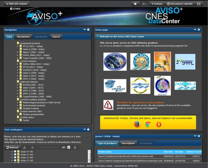
Task: Select Jason-3 (2015 - today) tree item
Action: pyautogui.click(x=34, y=76)
